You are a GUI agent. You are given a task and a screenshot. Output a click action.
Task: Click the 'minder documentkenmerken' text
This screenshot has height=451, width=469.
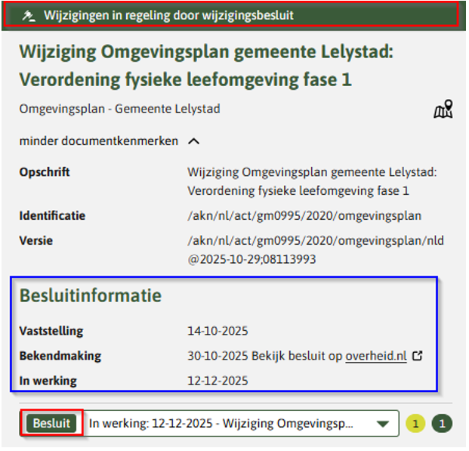coord(98,141)
